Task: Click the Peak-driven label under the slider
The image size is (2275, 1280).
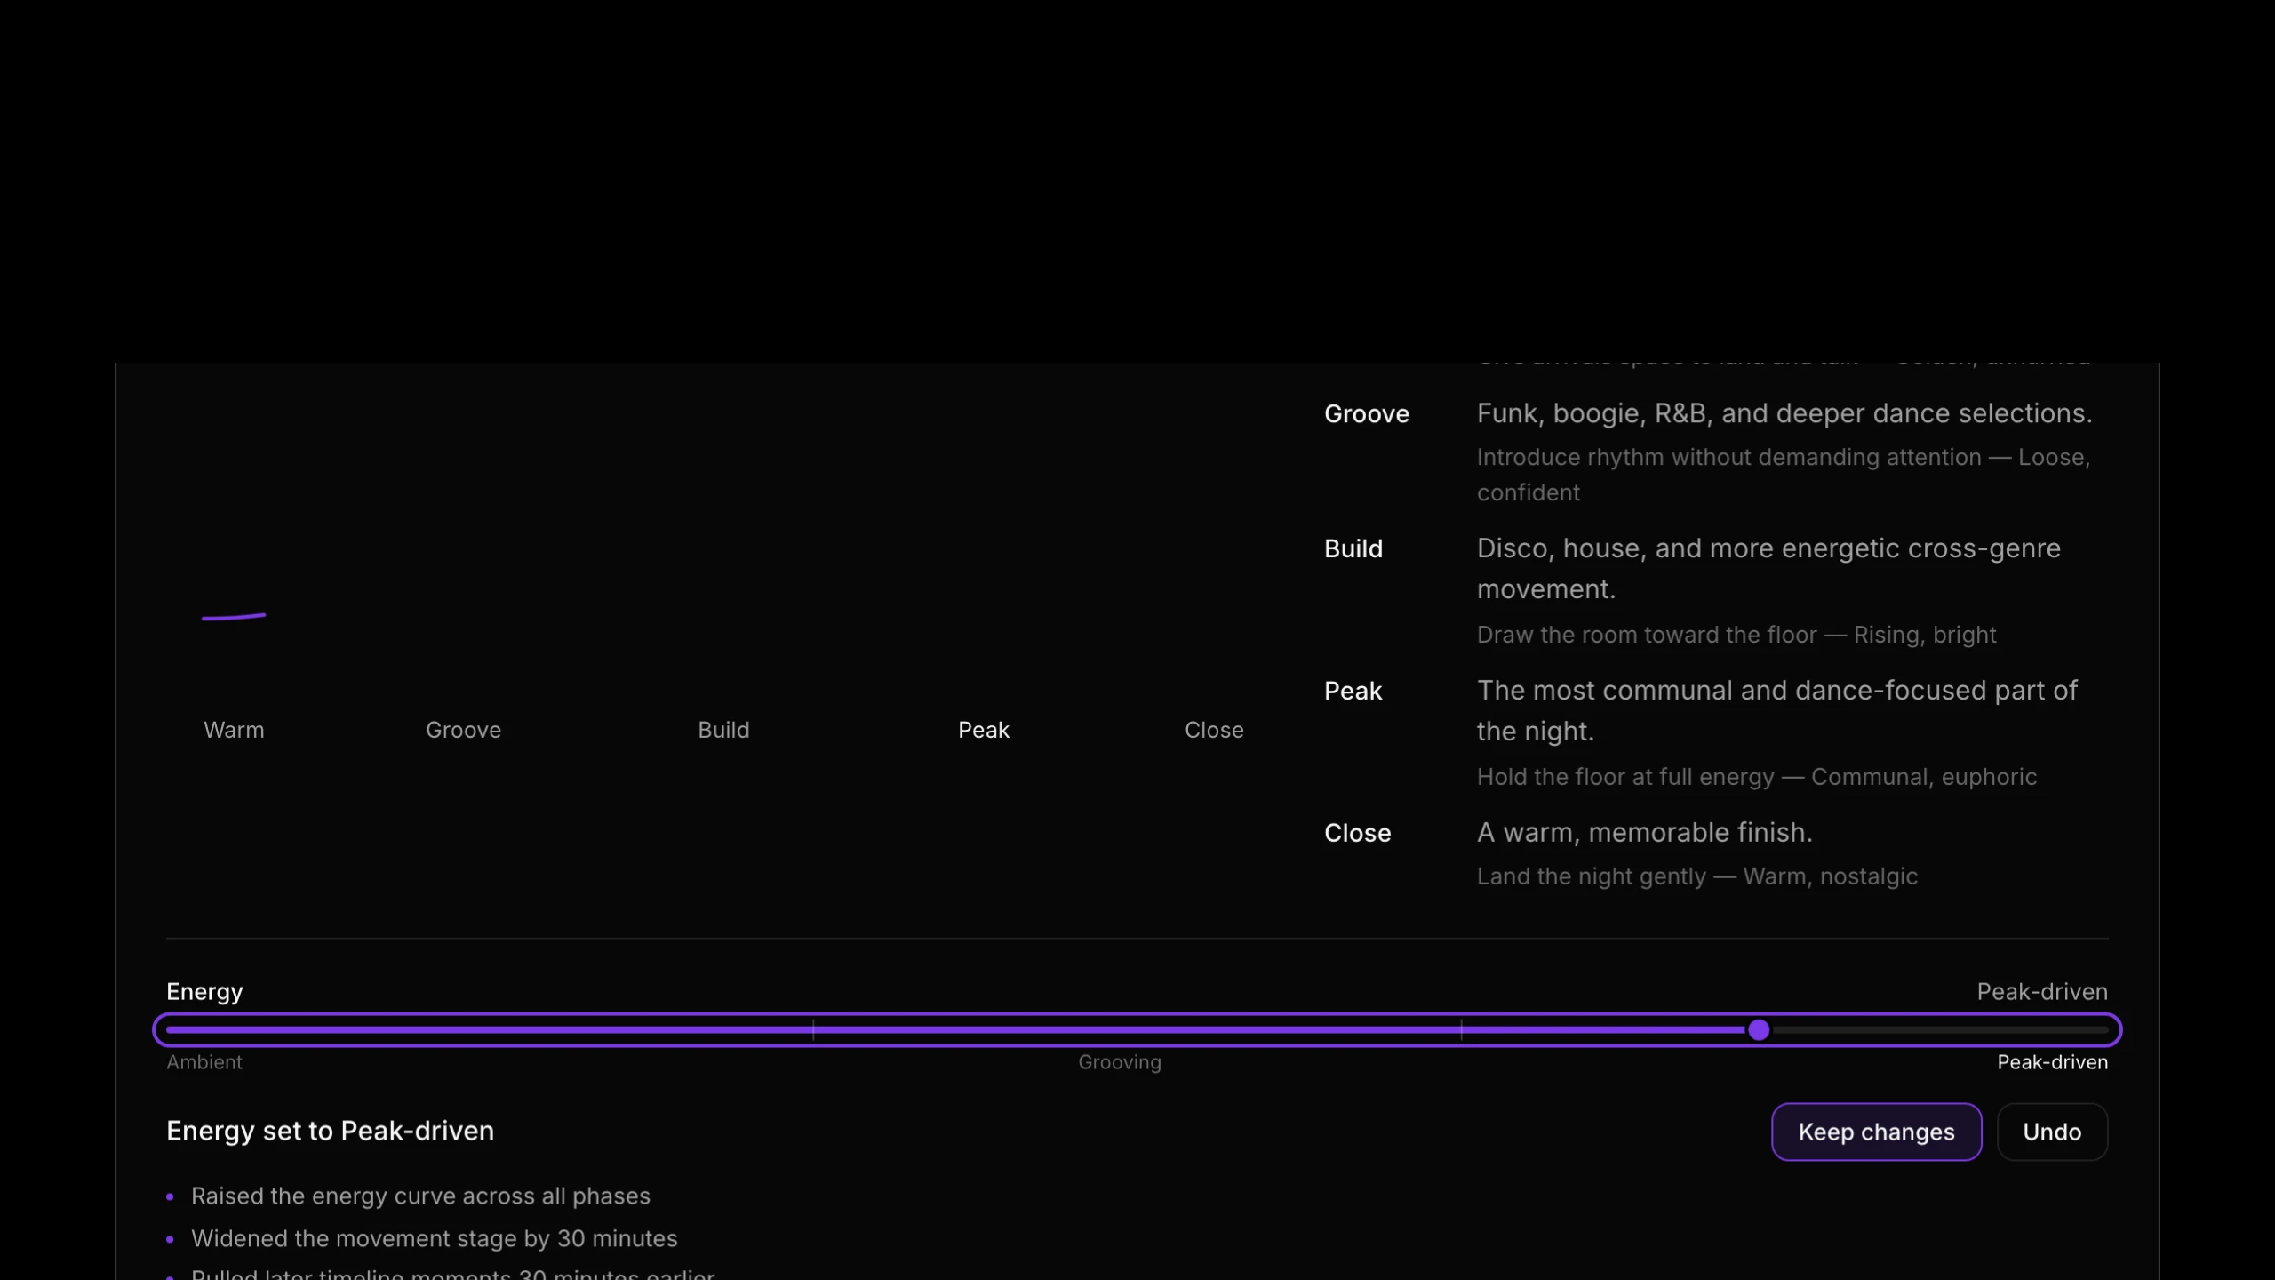Action: click(x=2052, y=1062)
